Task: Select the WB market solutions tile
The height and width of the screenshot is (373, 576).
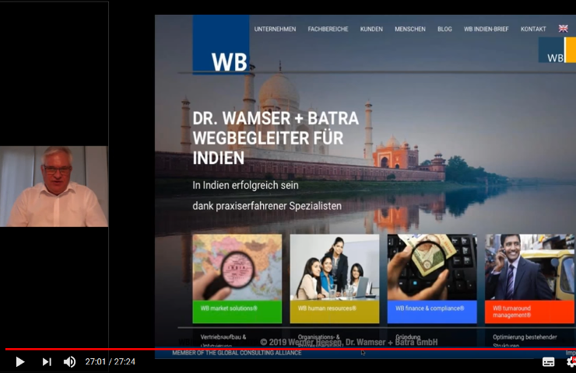Action: tap(237, 278)
